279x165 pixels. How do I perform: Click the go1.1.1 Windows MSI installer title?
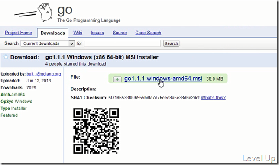[x=102, y=57]
